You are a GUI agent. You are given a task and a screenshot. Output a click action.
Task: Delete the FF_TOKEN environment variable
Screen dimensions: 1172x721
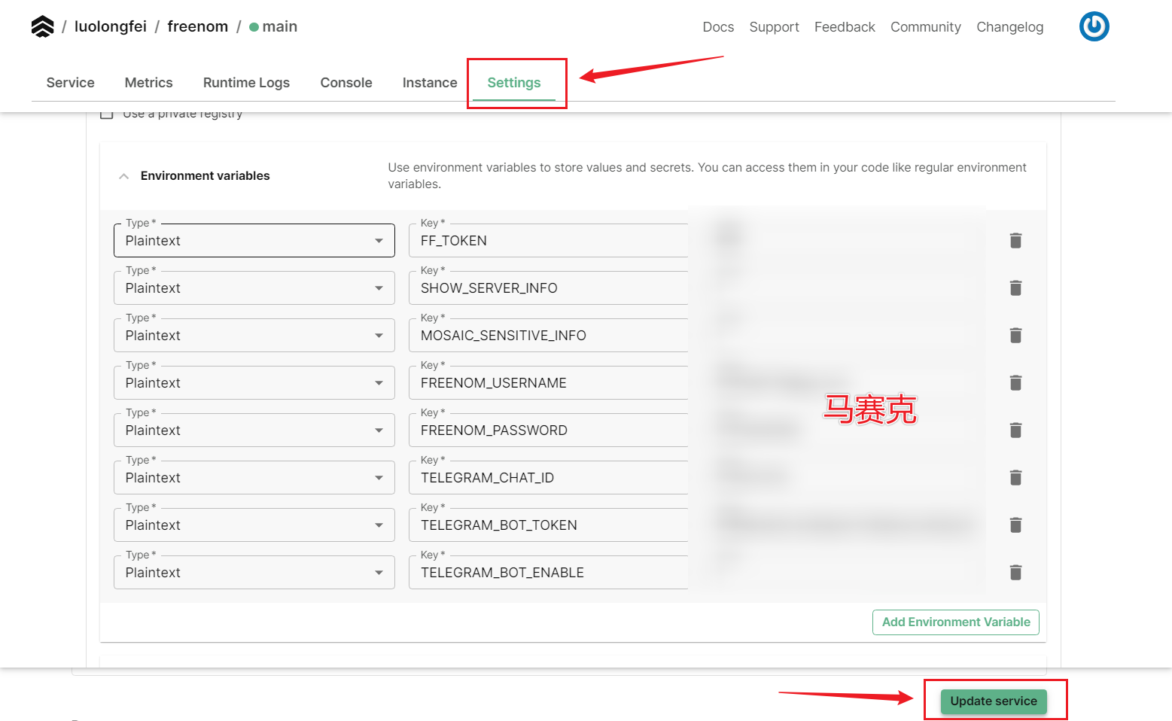click(x=1015, y=240)
